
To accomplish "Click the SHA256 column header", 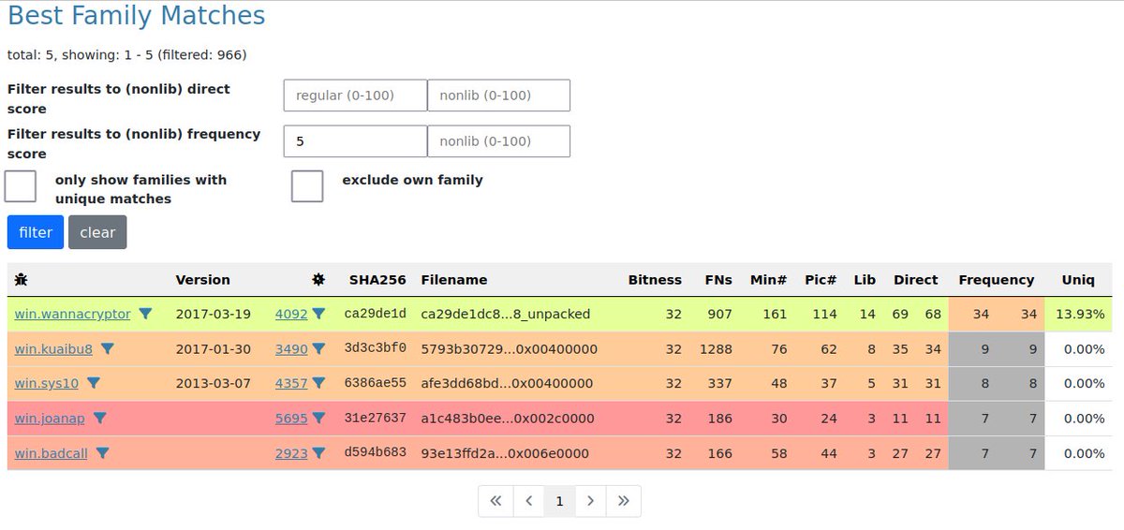I will (x=377, y=279).
